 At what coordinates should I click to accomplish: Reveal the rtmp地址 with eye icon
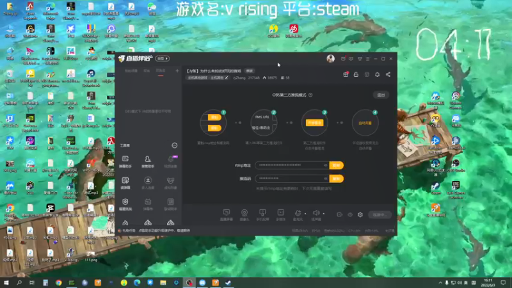point(325,165)
